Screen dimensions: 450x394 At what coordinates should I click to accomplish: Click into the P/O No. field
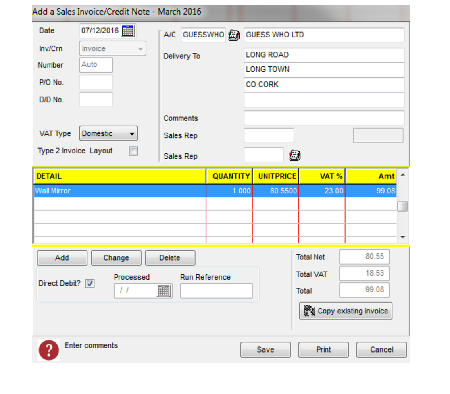click(96, 83)
